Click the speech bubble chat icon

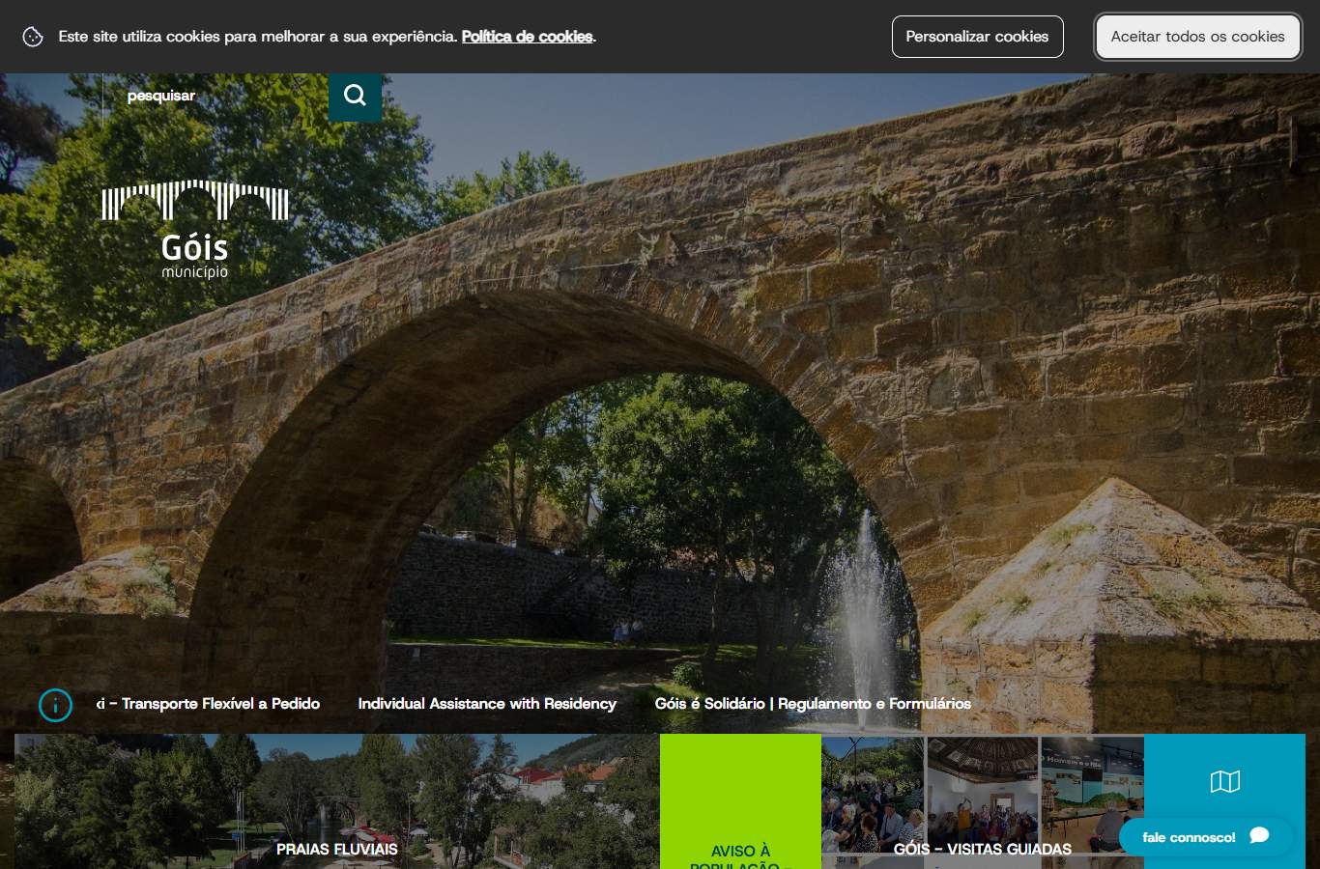[1259, 835]
